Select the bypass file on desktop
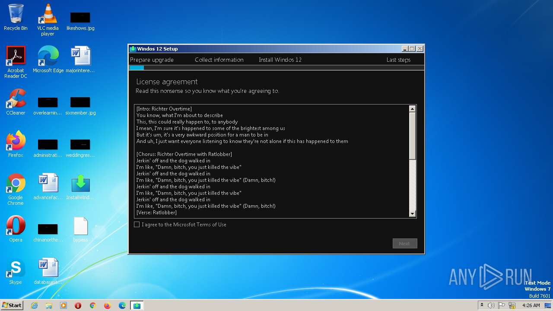Screen dimensions: 553x311 [80, 229]
